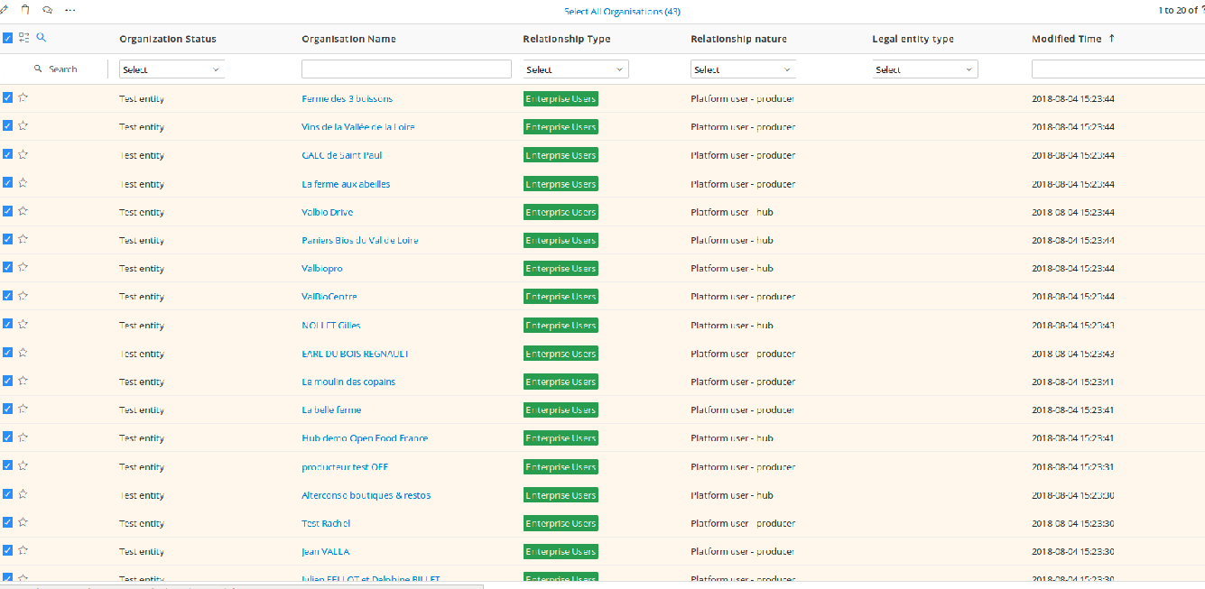Screen dimensions: 1205x589
Task: Click 'Test entity' in EARL DU BOIS REGNAULT row
Action: coord(142,354)
